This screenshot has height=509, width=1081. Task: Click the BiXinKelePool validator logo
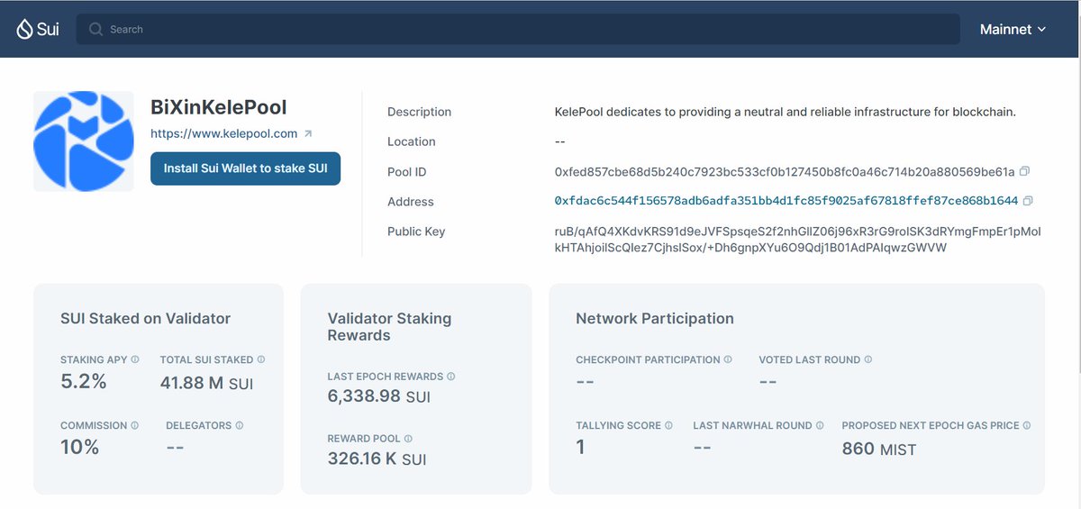pos(84,141)
